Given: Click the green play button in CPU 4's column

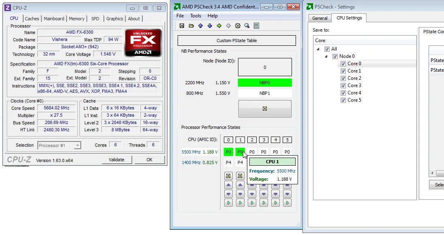Looking at the screenshot, I should point(275,203).
